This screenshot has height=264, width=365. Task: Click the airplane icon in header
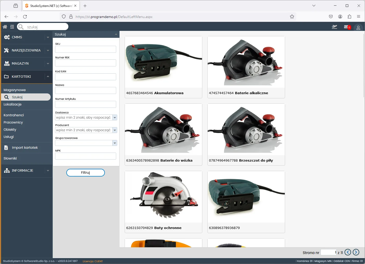click(334, 27)
